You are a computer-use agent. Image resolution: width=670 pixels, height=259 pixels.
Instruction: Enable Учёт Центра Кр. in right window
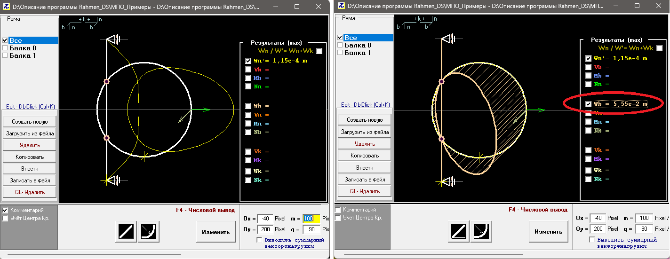[338, 218]
